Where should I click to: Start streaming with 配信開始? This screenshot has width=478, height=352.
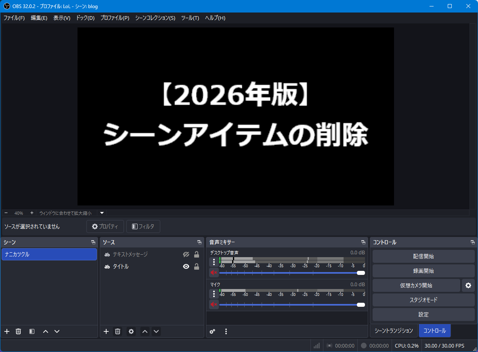[x=423, y=256]
